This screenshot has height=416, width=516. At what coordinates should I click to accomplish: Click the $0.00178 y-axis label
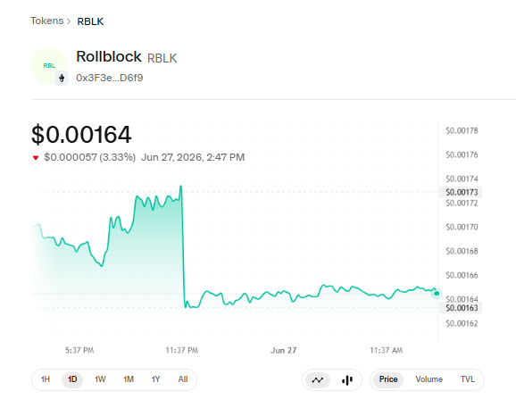click(x=462, y=130)
